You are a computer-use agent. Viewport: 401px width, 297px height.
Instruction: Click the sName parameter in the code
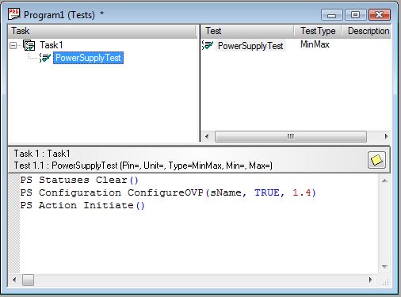(226, 192)
